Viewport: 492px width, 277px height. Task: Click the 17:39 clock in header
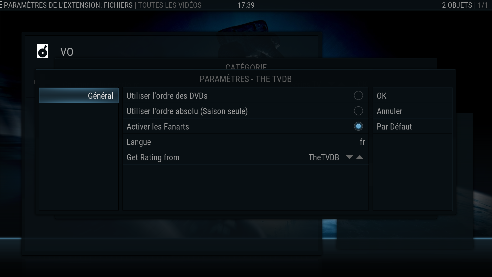click(x=246, y=5)
